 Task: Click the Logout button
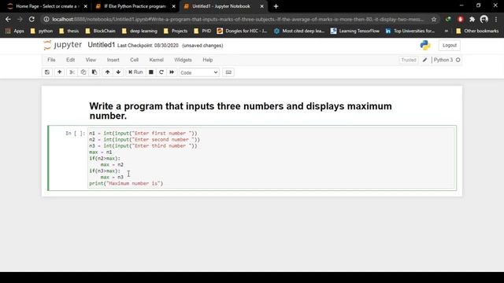[450, 46]
